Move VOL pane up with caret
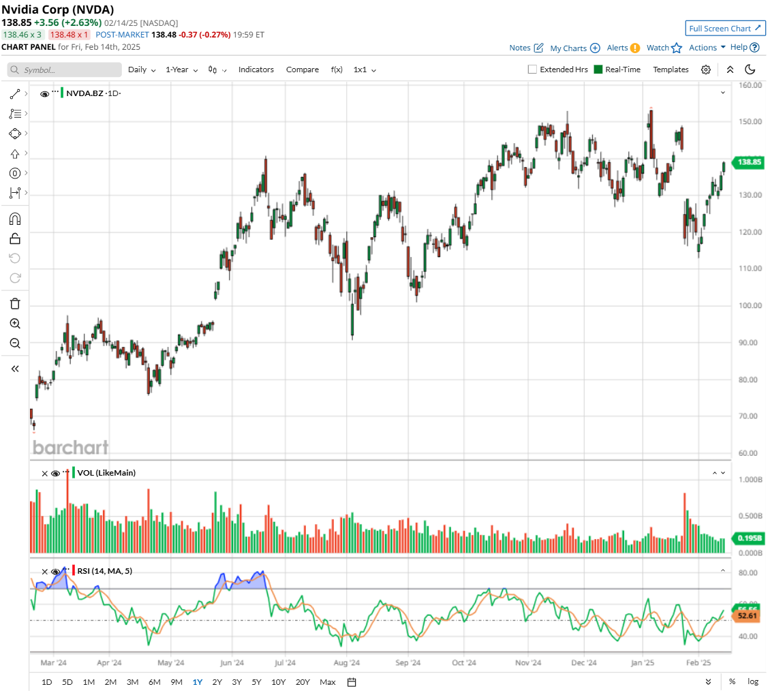Screen dimensions: 770x693 coord(715,473)
